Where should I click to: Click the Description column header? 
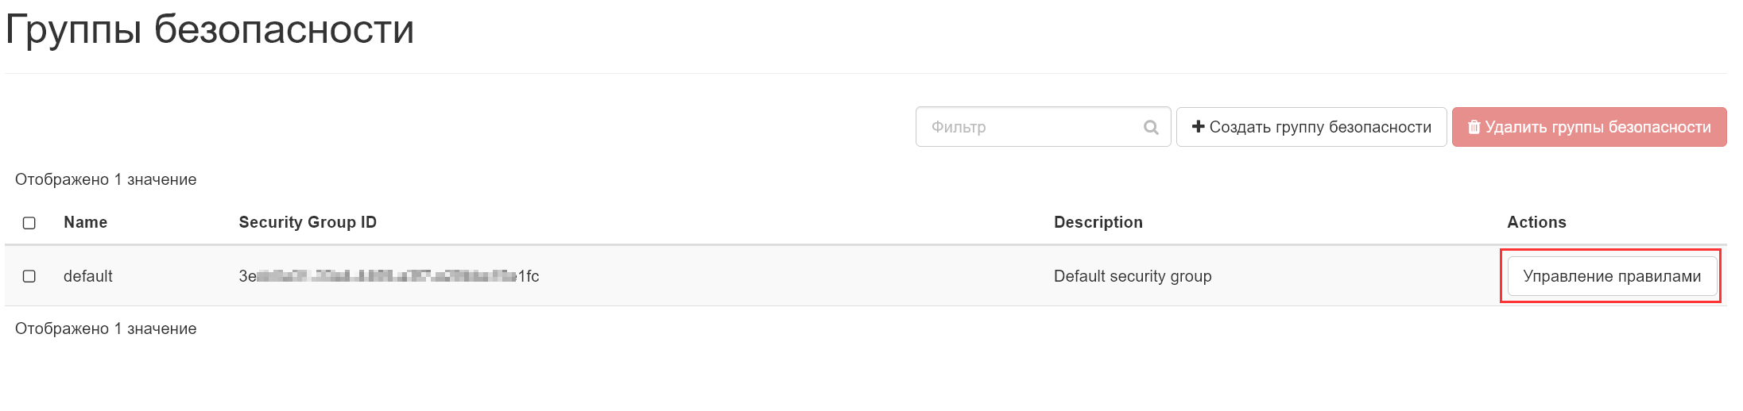(1098, 222)
